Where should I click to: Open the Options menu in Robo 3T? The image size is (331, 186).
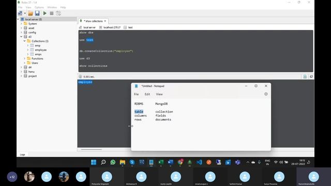pyautogui.click(x=39, y=7)
